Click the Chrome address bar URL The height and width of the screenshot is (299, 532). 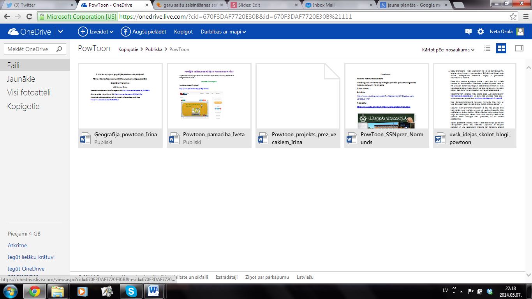tap(235, 17)
